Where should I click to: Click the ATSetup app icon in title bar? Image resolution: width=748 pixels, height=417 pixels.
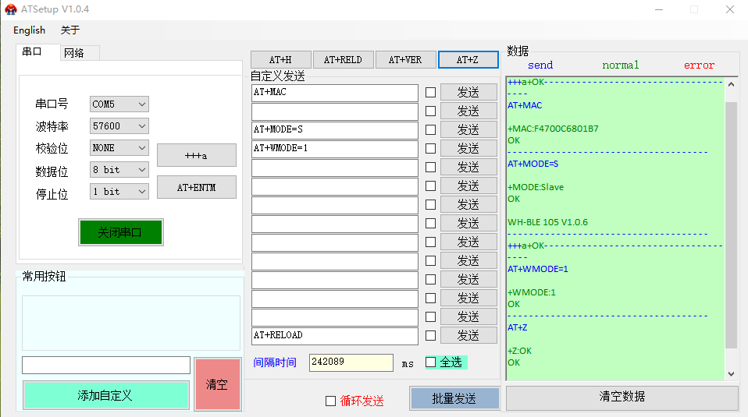11,9
